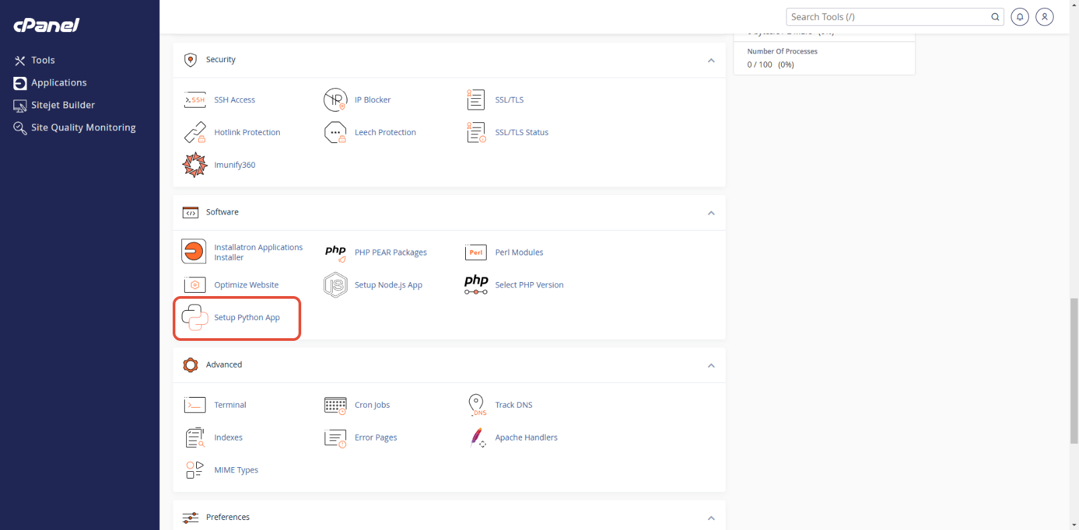Launch the Imunify360 icon
This screenshot has height=530, width=1079.
(195, 165)
